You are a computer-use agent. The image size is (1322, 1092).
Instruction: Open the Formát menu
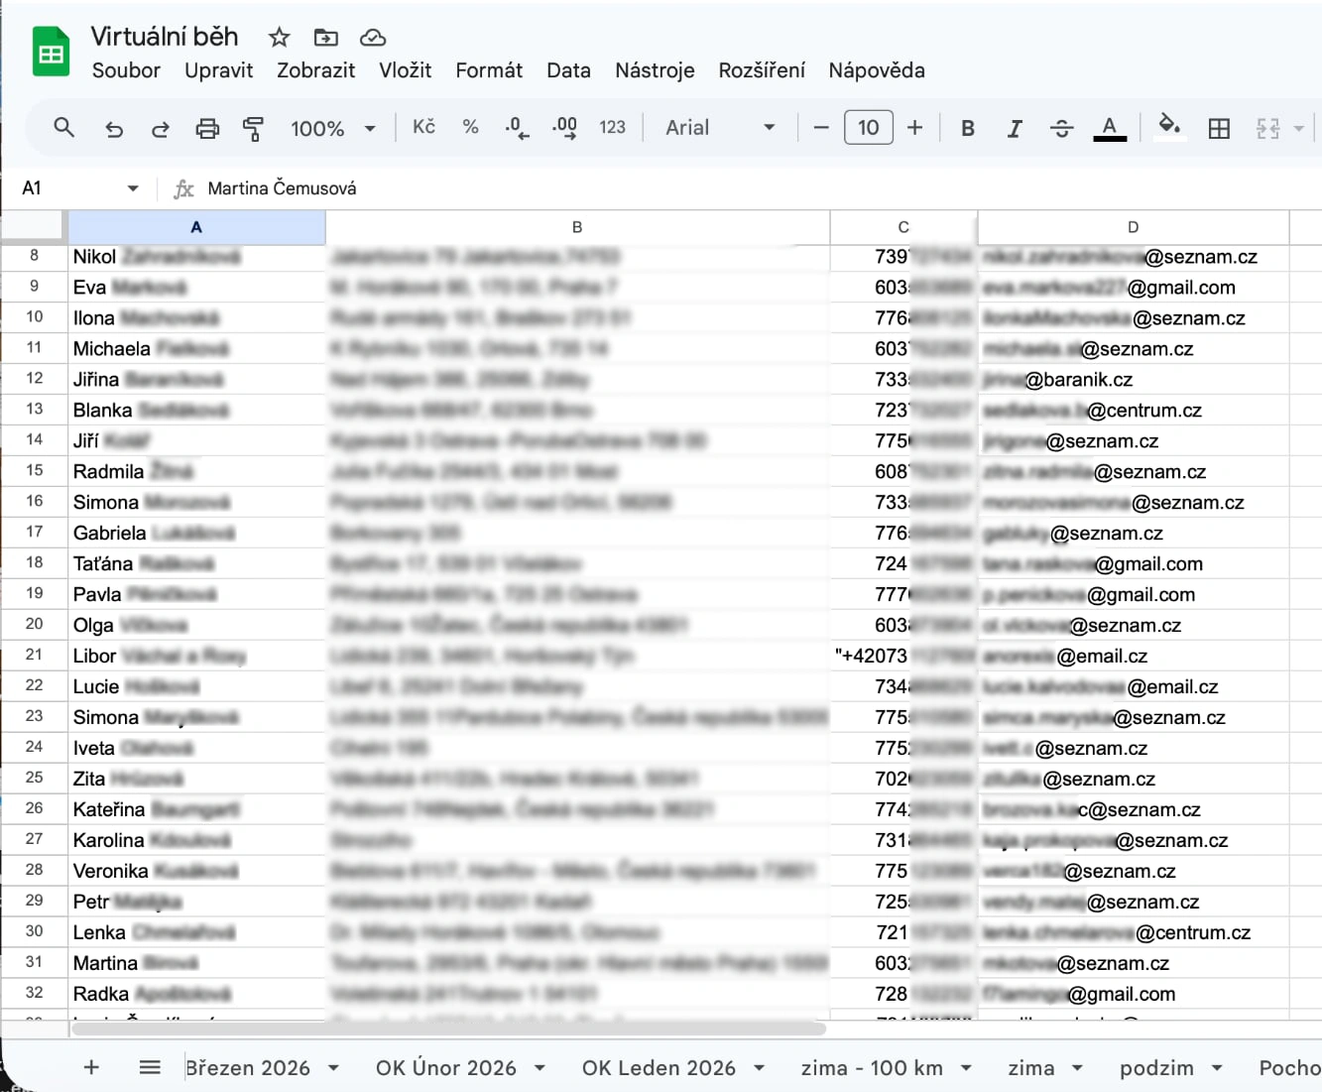pyautogui.click(x=489, y=70)
